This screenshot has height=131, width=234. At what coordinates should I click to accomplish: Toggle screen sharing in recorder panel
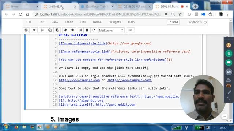tap(229, 63)
